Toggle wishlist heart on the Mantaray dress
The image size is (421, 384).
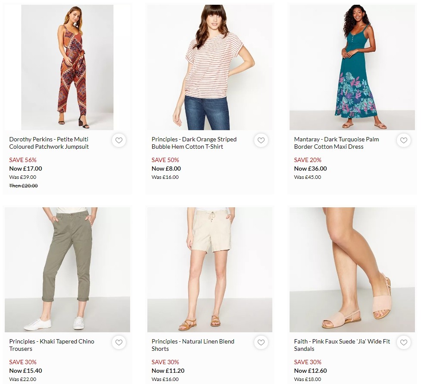pos(404,140)
